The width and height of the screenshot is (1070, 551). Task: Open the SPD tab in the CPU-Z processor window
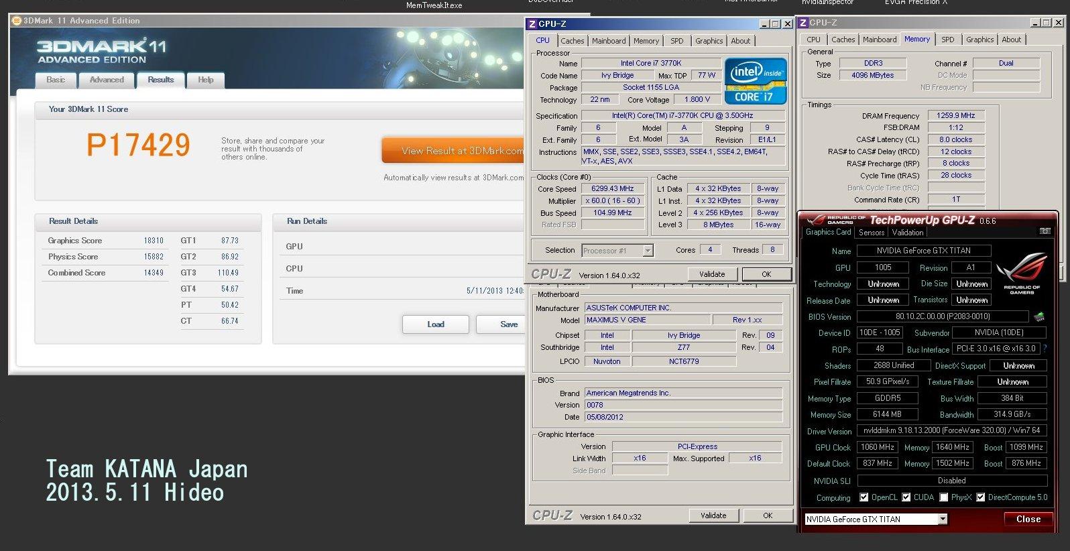[x=677, y=41]
